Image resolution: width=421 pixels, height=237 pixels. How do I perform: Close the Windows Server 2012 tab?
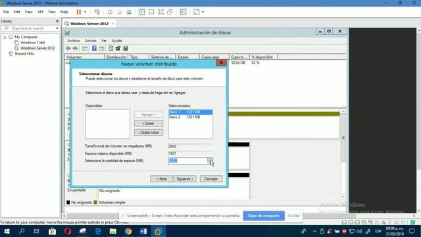tap(112, 24)
